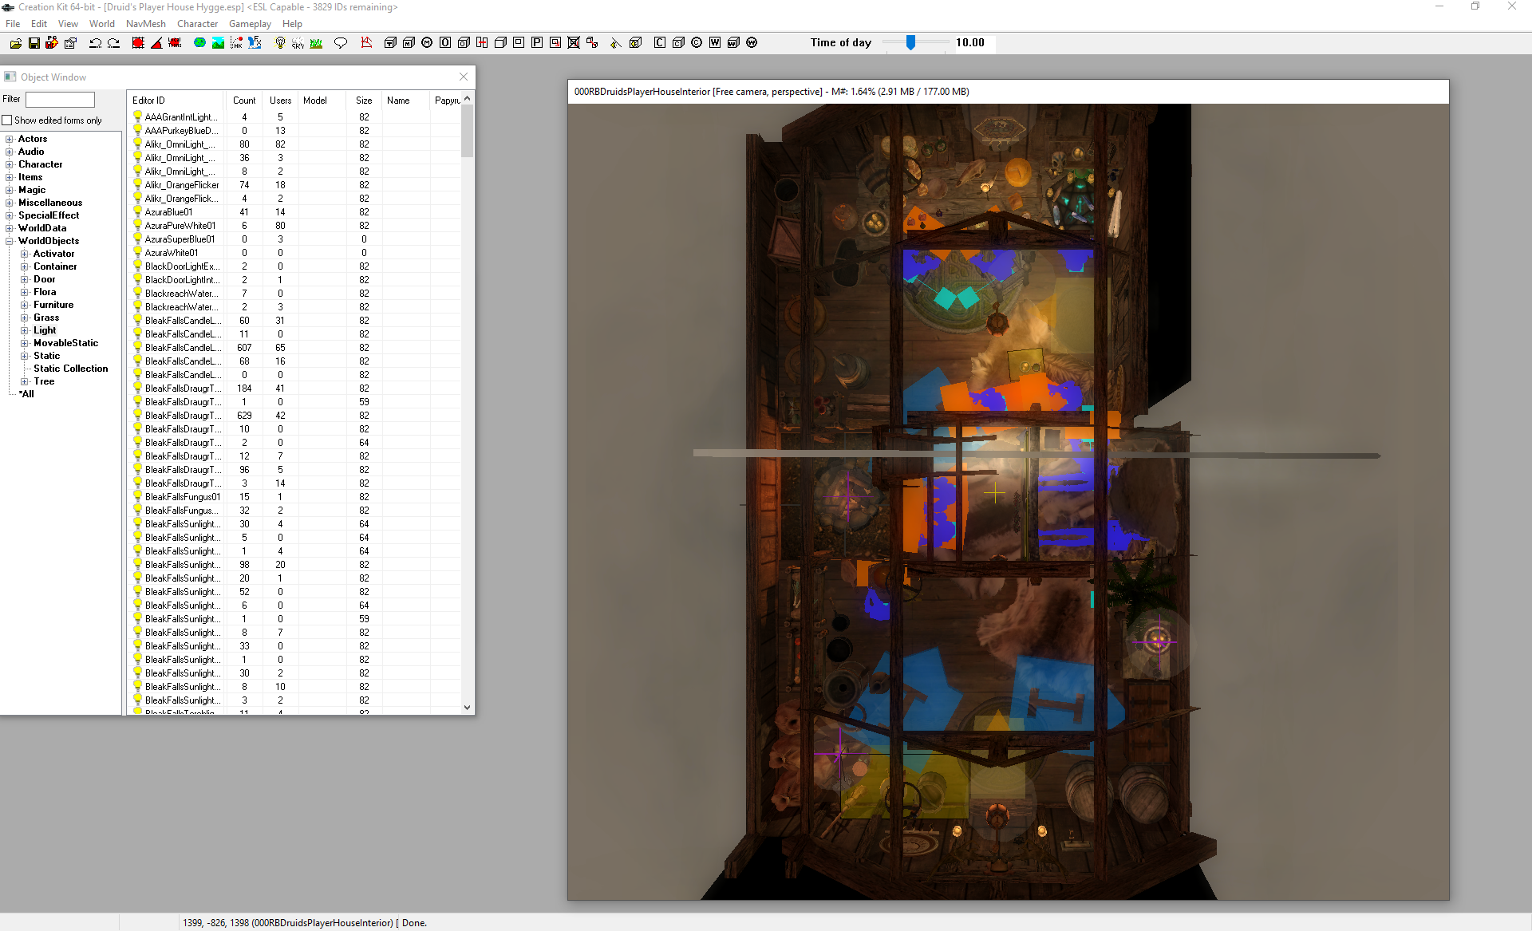Viewport: 1532px width, 931px height.
Task: Click the Filter text input field
Action: pos(60,100)
